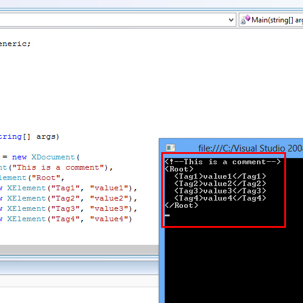Click the 'eneric;' using statement line
The width and height of the screenshot is (303, 303).
click(15, 44)
